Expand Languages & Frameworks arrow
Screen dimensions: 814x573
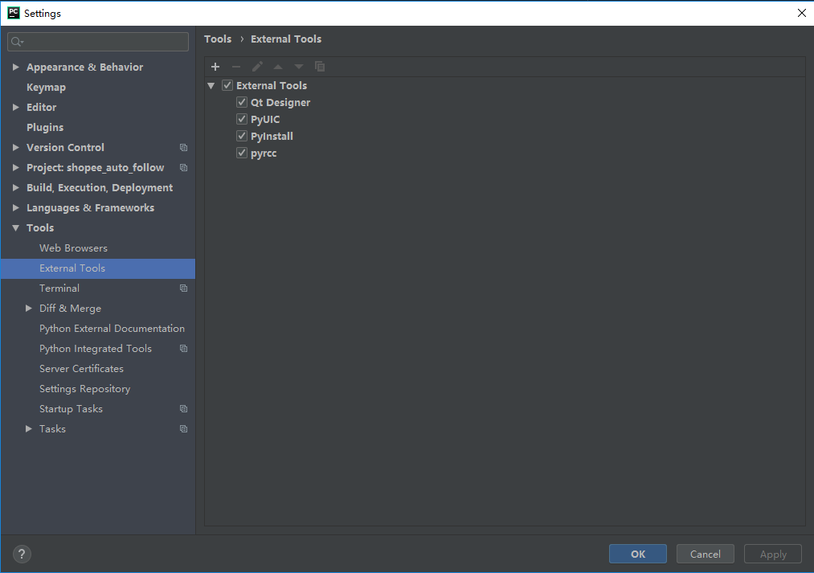(15, 207)
